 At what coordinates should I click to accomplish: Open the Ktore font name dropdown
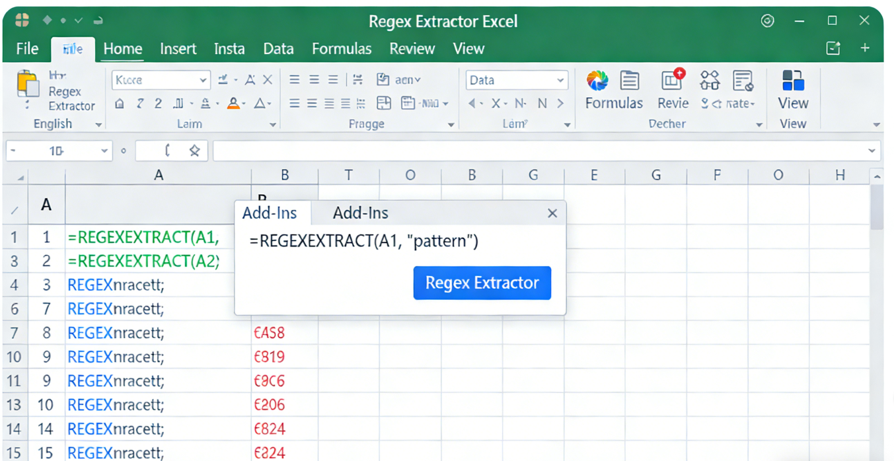click(x=203, y=80)
